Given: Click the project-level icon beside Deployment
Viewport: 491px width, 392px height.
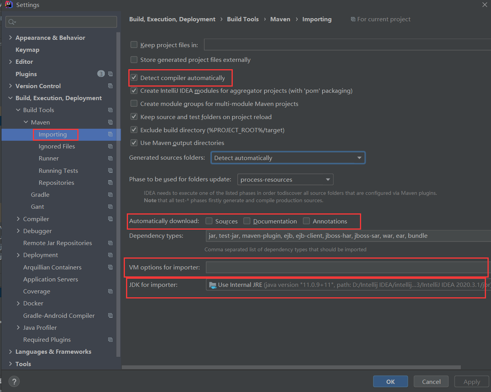Looking at the screenshot, I should coord(111,255).
